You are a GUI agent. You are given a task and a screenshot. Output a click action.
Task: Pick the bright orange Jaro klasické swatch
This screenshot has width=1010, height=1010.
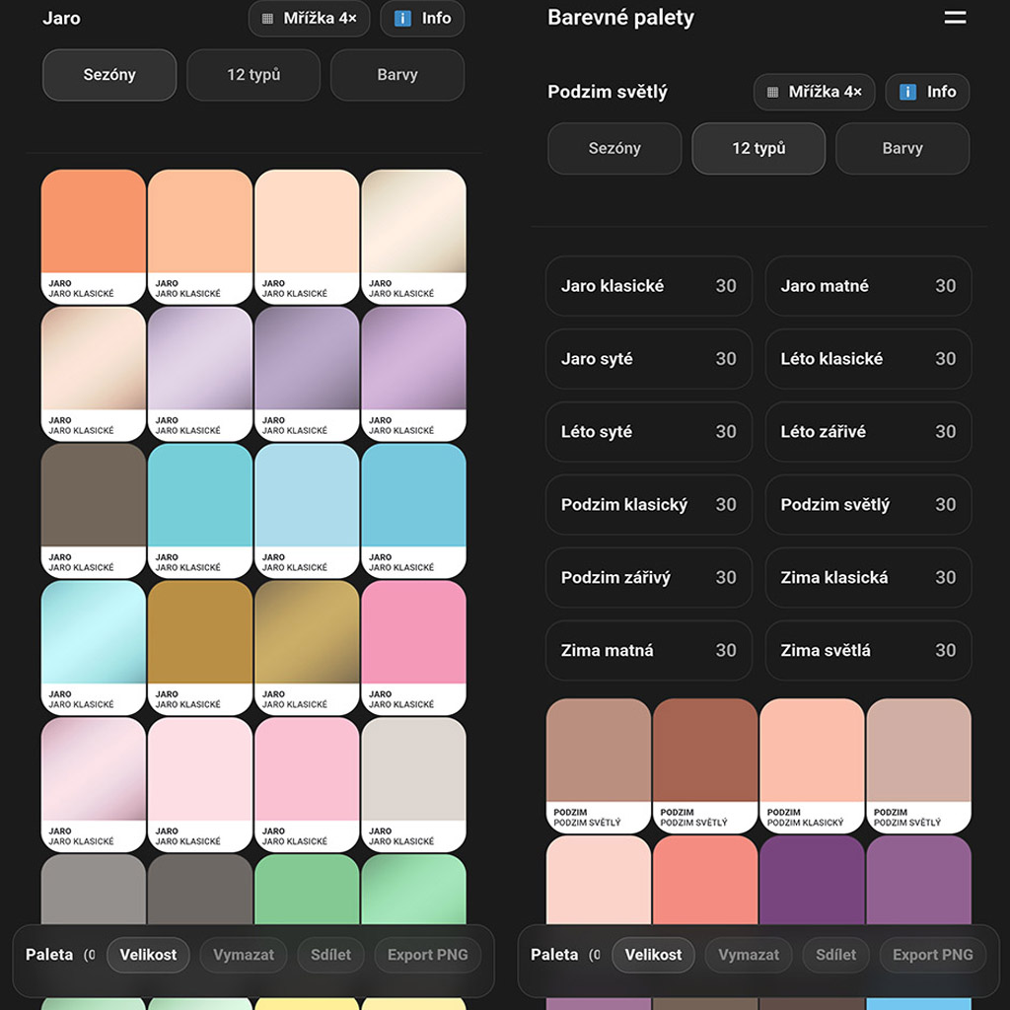[94, 222]
